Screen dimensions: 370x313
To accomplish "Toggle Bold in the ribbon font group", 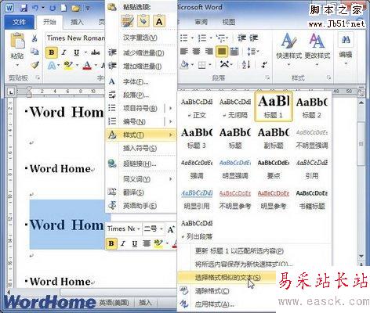I will click(52, 52).
